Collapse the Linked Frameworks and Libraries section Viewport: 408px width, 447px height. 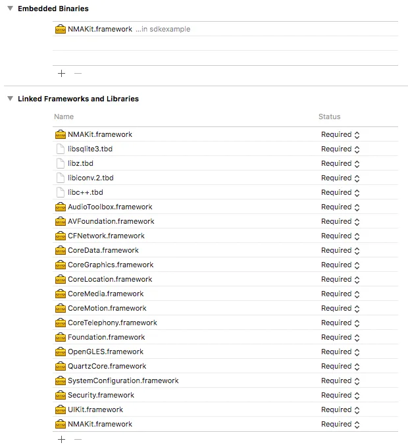point(11,99)
